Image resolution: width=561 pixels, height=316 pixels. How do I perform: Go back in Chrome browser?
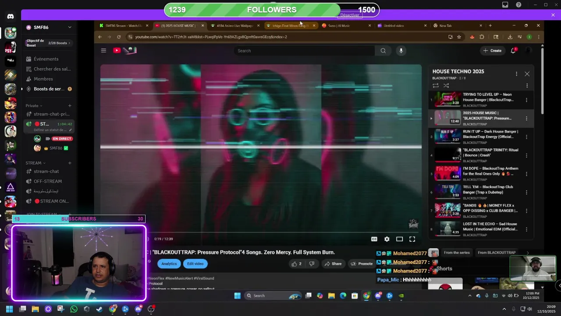pos(100,37)
